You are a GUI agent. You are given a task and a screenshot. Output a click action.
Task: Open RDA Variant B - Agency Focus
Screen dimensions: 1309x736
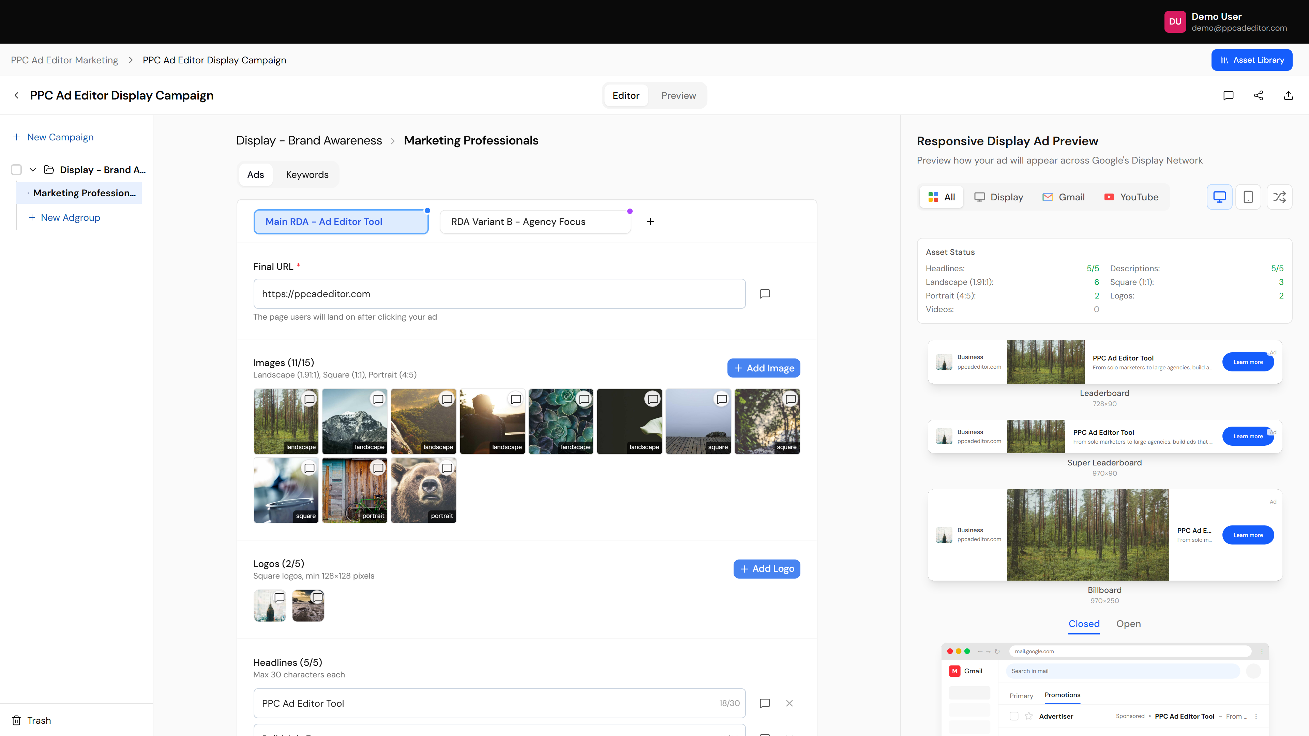coord(535,222)
